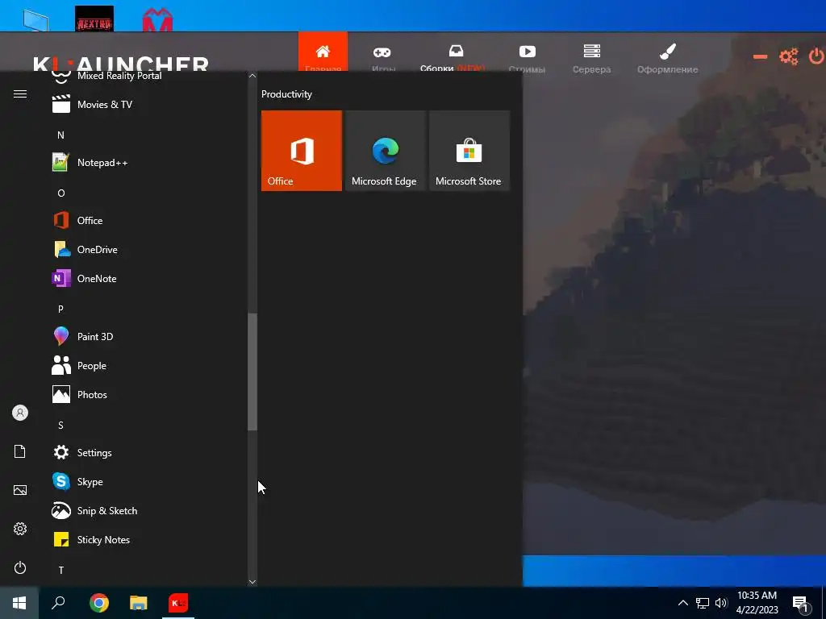Image resolution: width=826 pixels, height=619 pixels.
Task: Open the notification center icon
Action: click(x=801, y=604)
